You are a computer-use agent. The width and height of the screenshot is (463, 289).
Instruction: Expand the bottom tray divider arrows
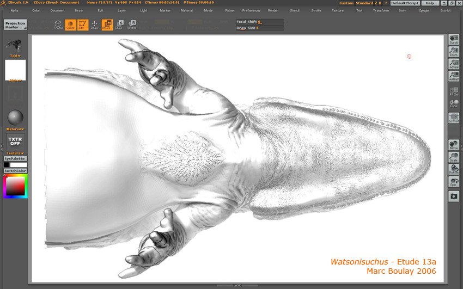(237, 285)
